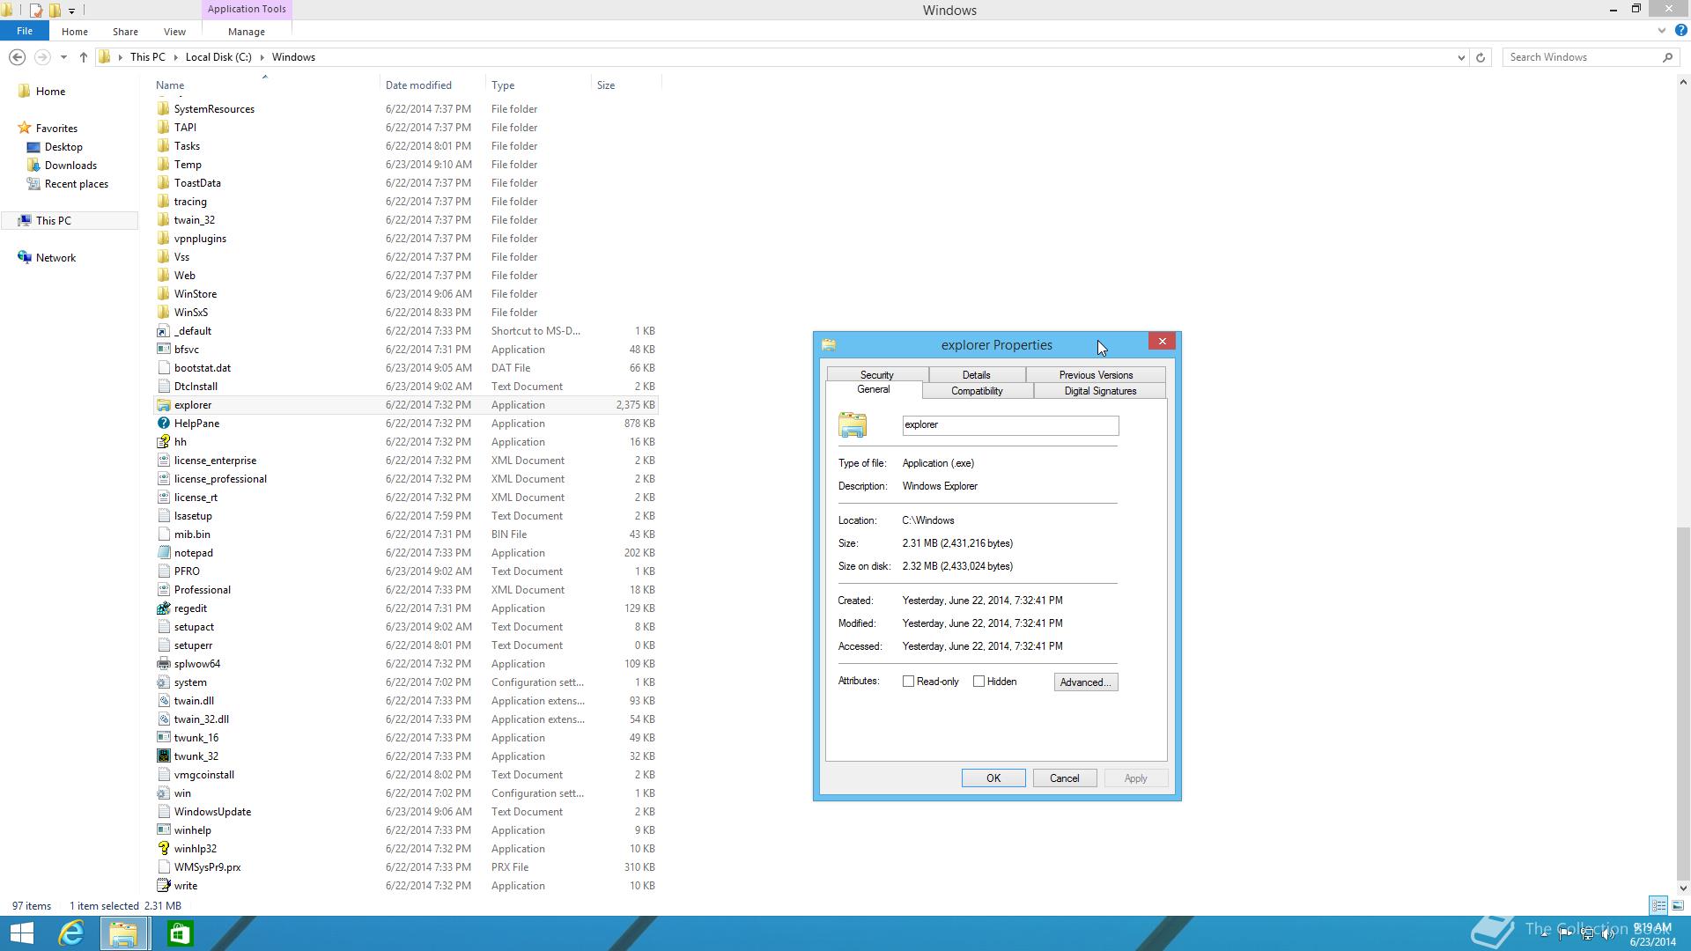The image size is (1691, 951).
Task: Open Internet Explorer from the taskbar
Action: click(71, 933)
